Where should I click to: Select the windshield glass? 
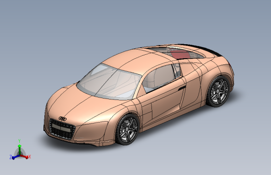[109, 82]
